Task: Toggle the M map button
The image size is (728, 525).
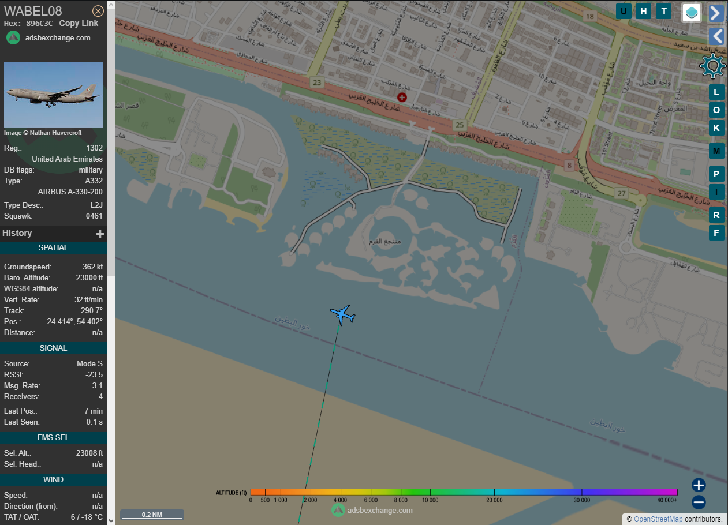Action: point(716,151)
